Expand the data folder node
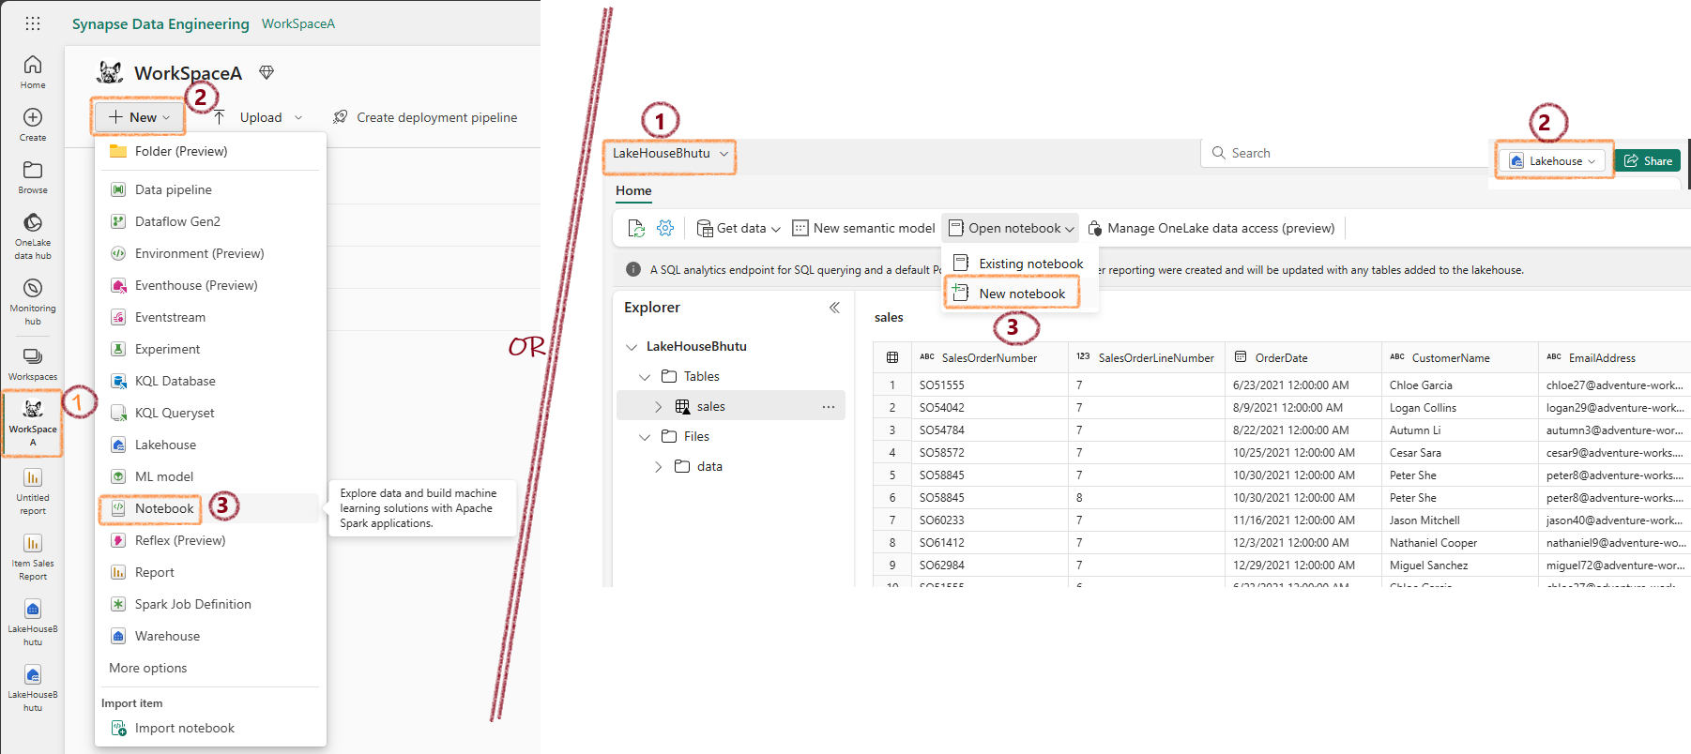Viewport: 1691px width, 754px height. pos(658,467)
